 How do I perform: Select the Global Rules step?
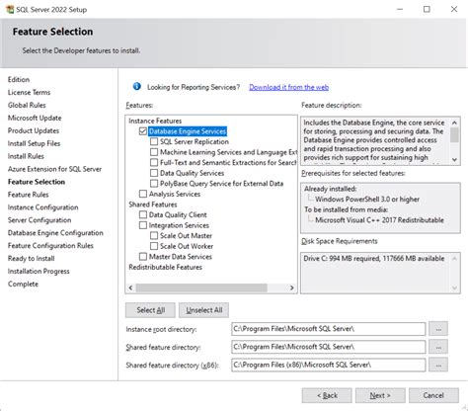click(27, 105)
